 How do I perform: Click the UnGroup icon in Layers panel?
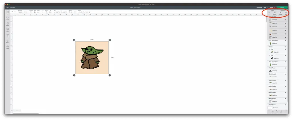[275, 13]
